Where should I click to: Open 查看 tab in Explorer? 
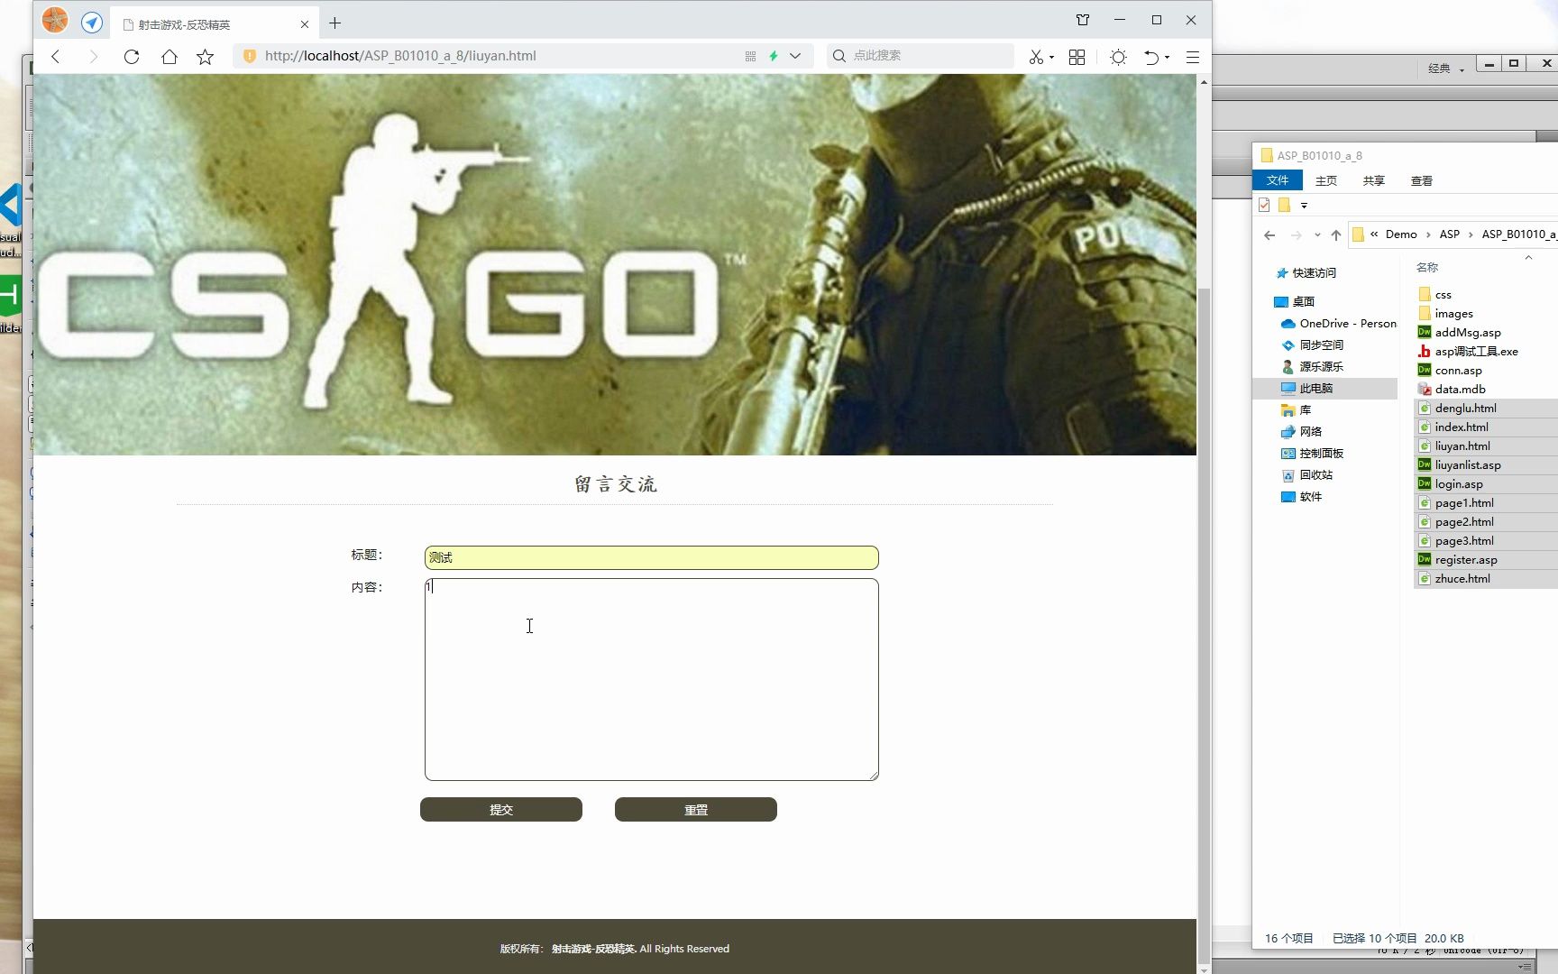click(x=1422, y=180)
